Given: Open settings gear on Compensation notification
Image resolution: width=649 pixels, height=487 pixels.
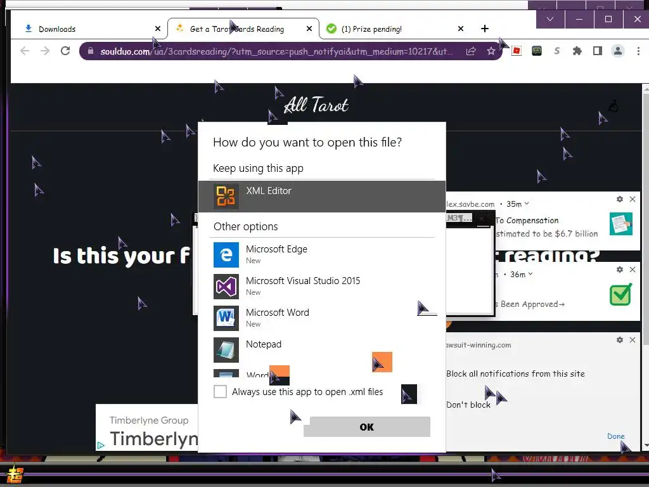Looking at the screenshot, I should click(x=620, y=199).
